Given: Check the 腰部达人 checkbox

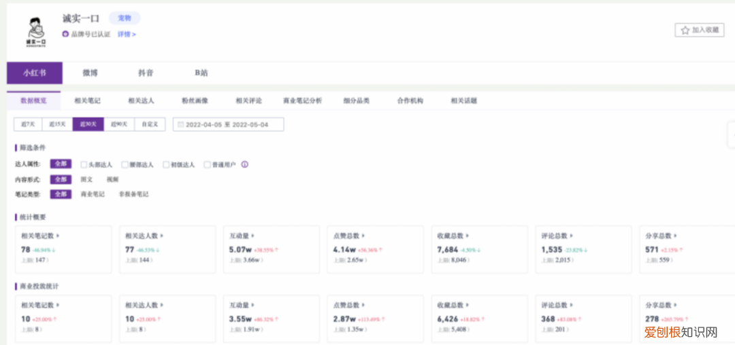Looking at the screenshot, I should pyautogui.click(x=125, y=164).
